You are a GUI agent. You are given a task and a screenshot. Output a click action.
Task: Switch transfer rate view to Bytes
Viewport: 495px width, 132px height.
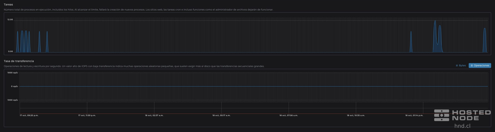point(461,65)
